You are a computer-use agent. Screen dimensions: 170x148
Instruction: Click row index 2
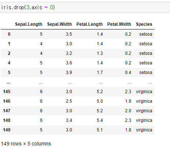click(9, 53)
